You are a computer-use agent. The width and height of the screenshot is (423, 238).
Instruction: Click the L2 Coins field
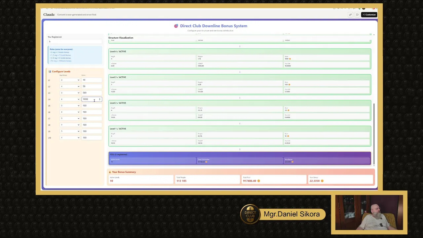[x=92, y=86]
